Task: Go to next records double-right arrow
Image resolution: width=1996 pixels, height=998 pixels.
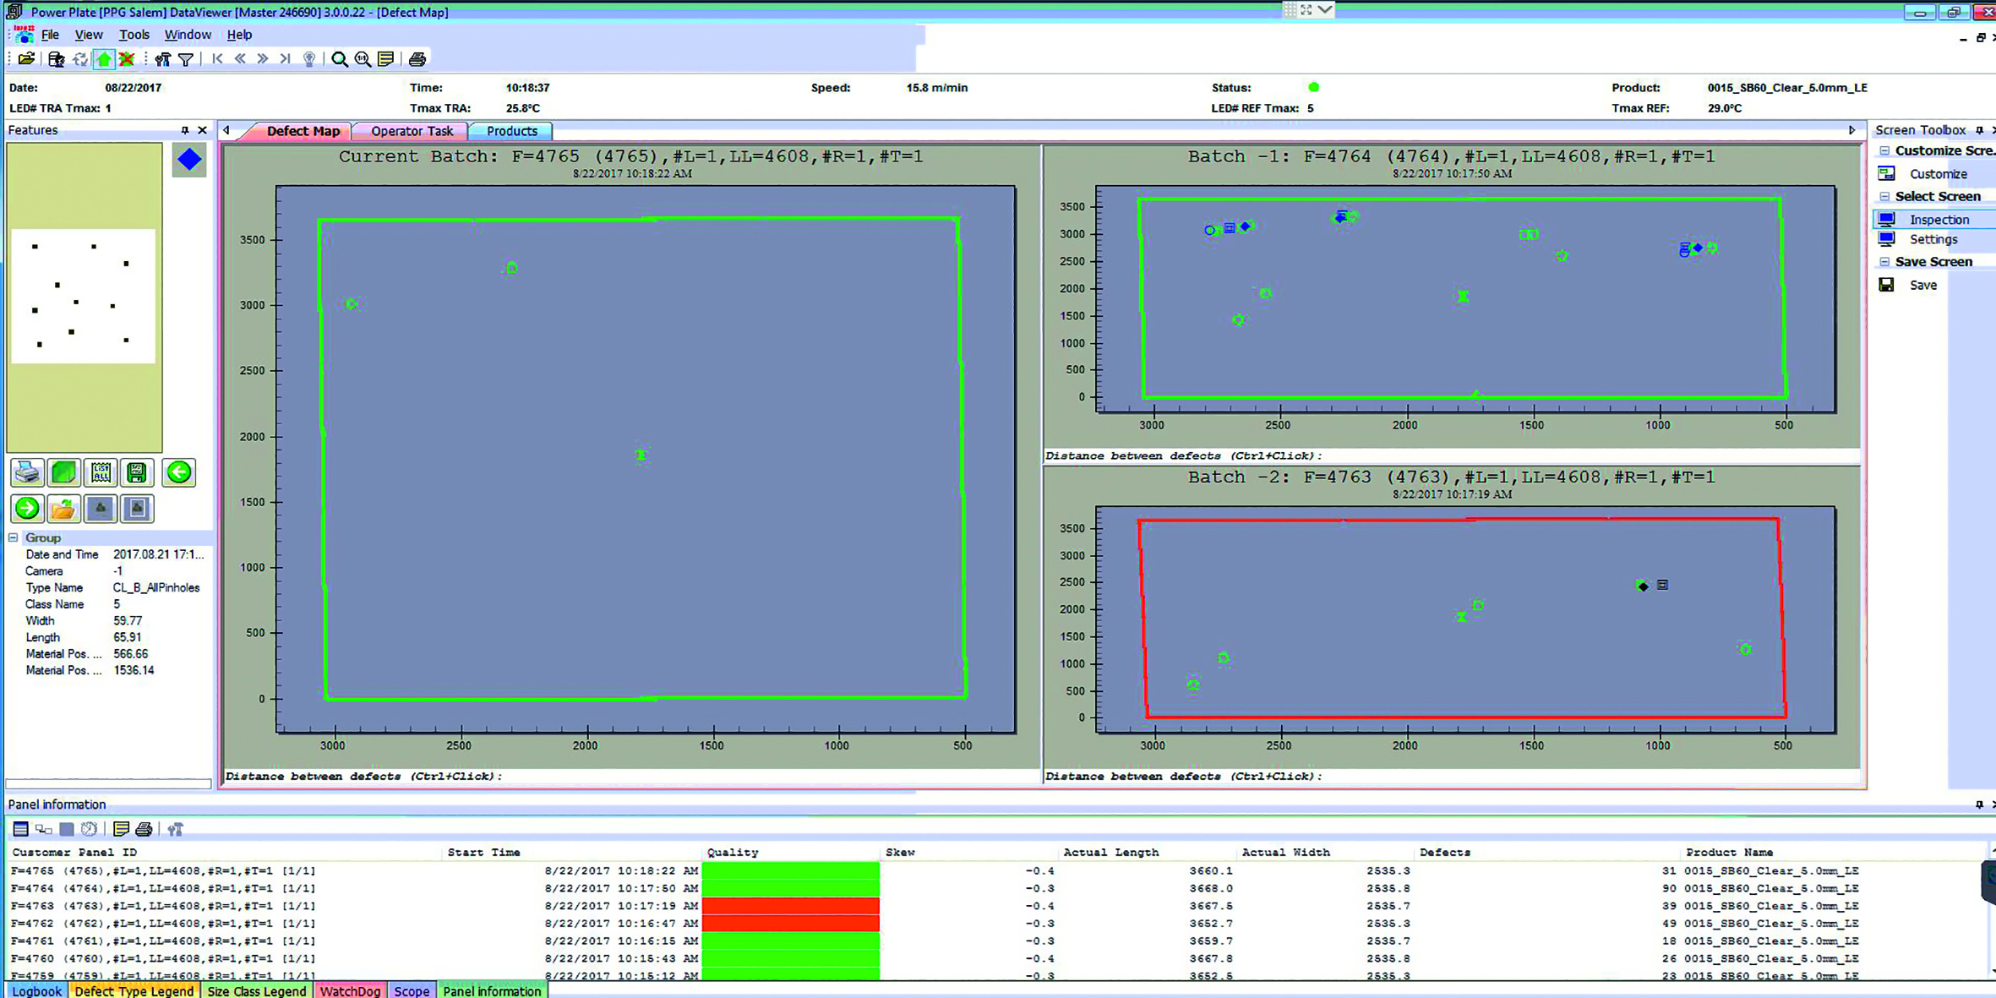Action: pyautogui.click(x=263, y=59)
